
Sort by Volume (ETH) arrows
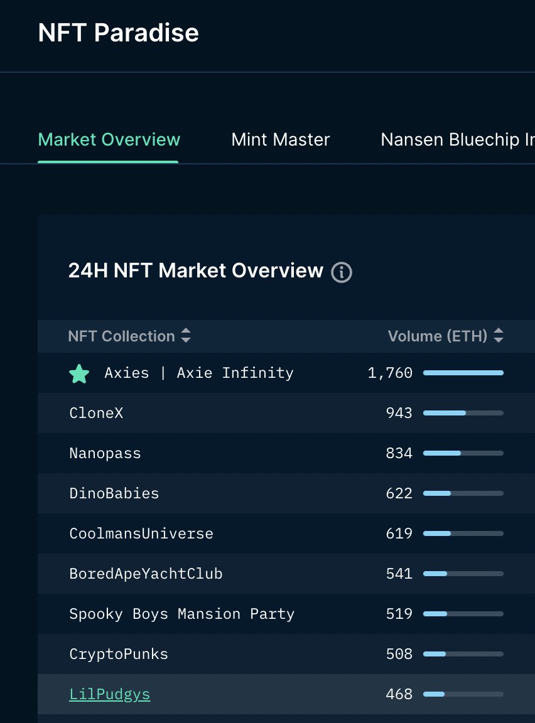498,335
